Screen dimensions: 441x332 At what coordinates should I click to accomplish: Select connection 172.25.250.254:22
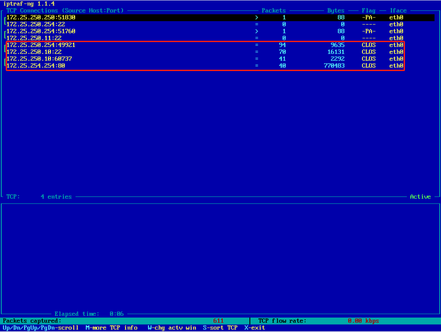36,25
